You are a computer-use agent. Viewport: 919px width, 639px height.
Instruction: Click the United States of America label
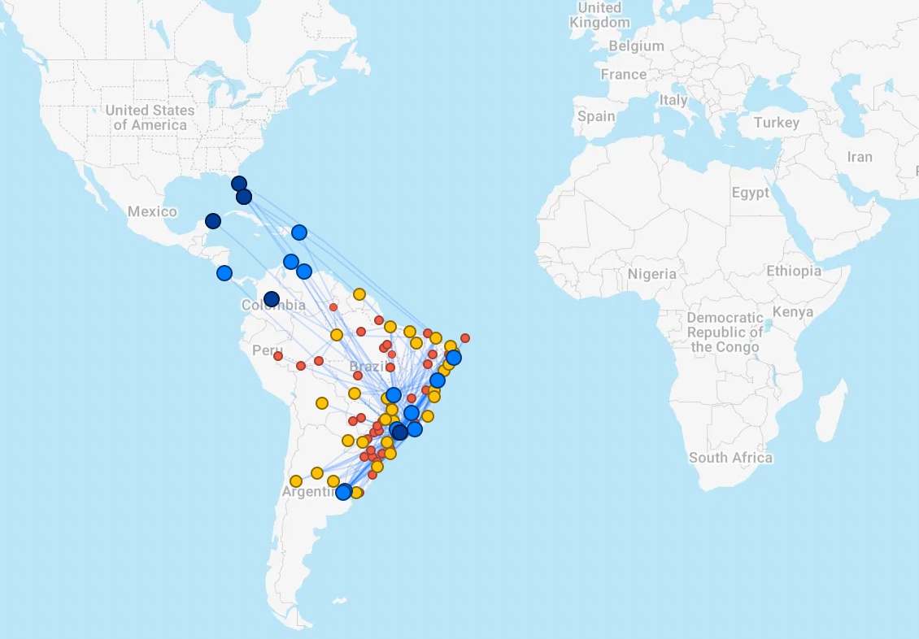(150, 117)
